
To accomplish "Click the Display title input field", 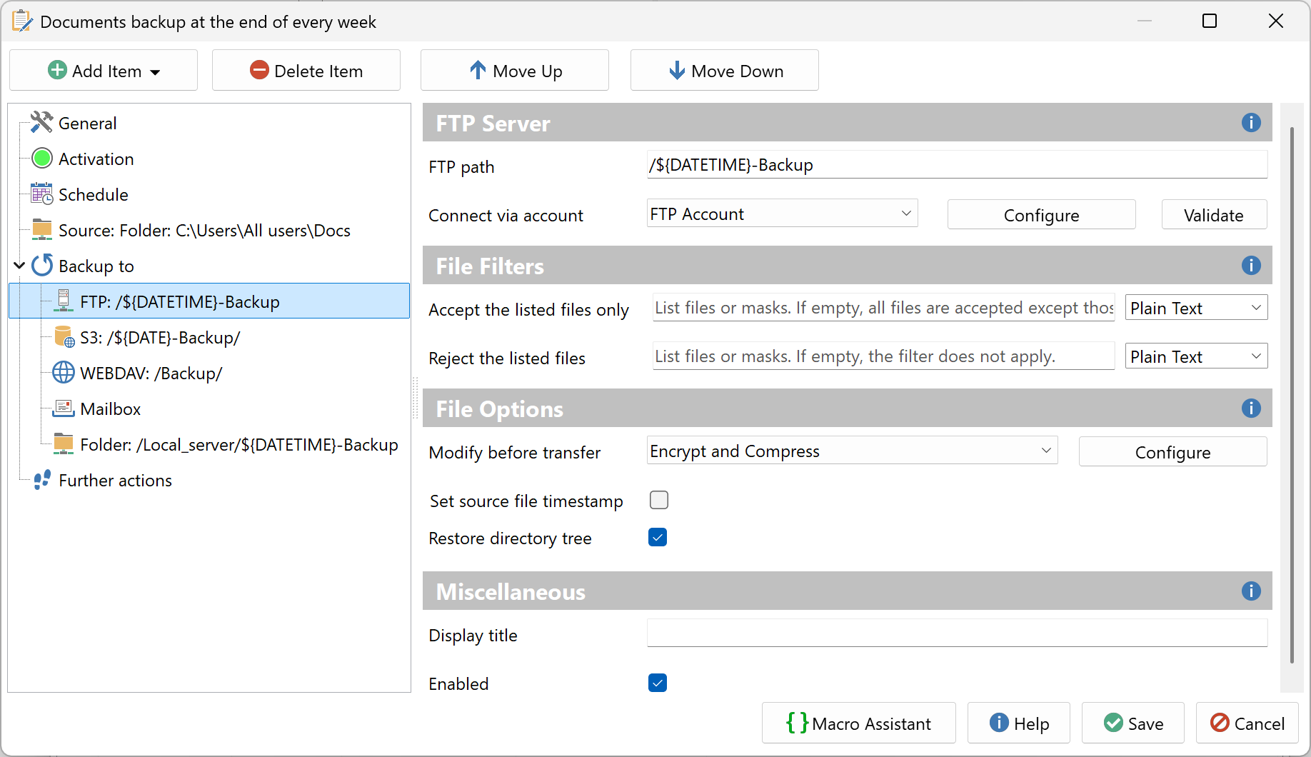I will tap(957, 633).
